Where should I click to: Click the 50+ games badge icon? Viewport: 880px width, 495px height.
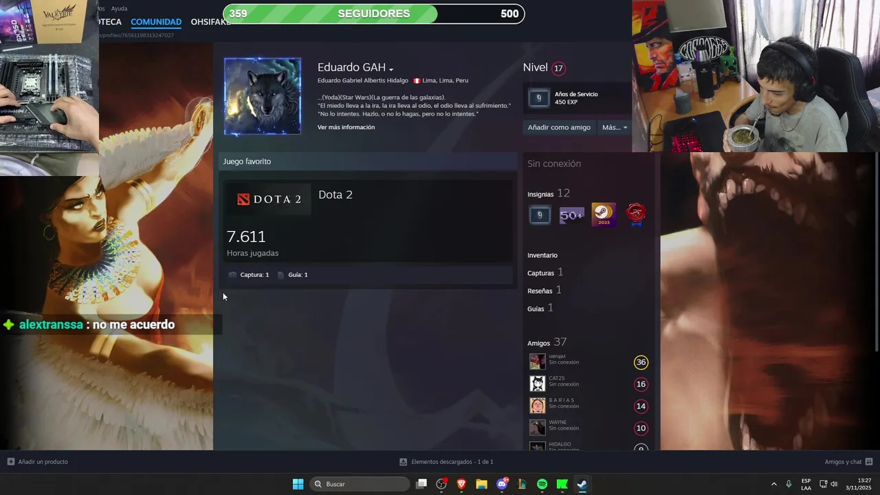tap(571, 215)
